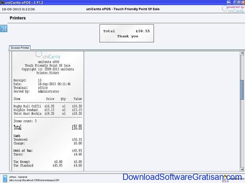
Task: Click the Terminal: office line
Action: click(x=31, y=88)
